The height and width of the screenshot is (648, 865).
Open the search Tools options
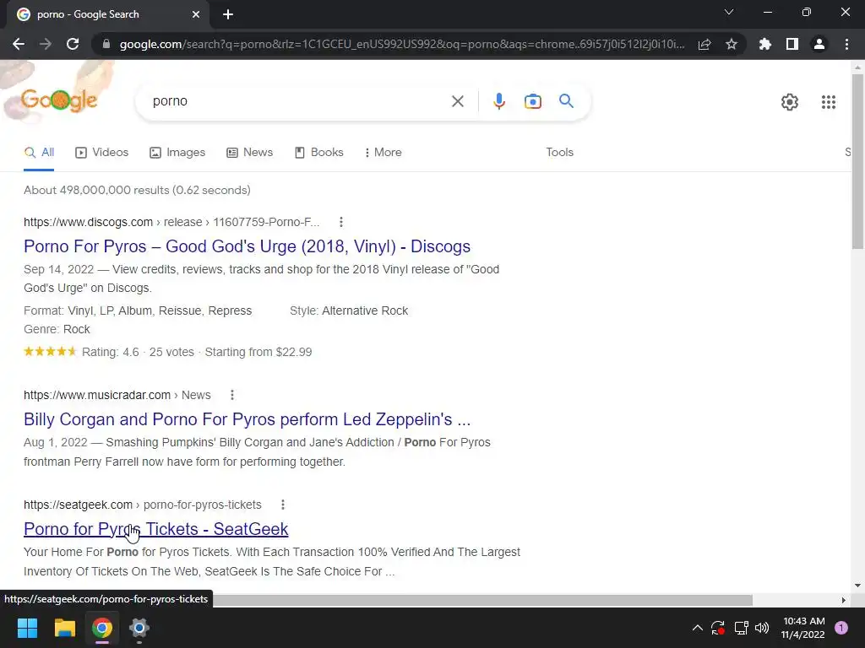pos(559,152)
